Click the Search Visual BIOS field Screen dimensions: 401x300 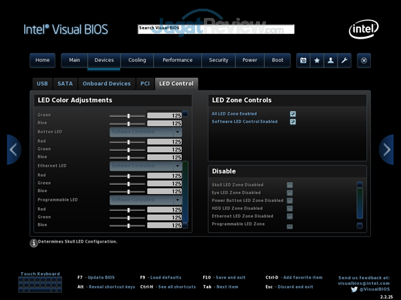point(215,29)
